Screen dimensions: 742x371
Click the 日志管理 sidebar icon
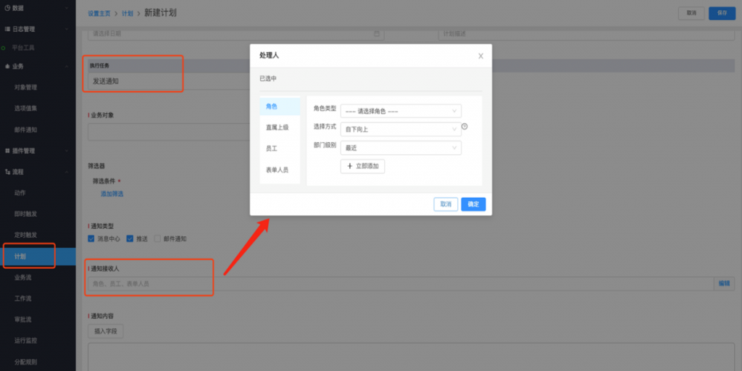click(x=7, y=29)
